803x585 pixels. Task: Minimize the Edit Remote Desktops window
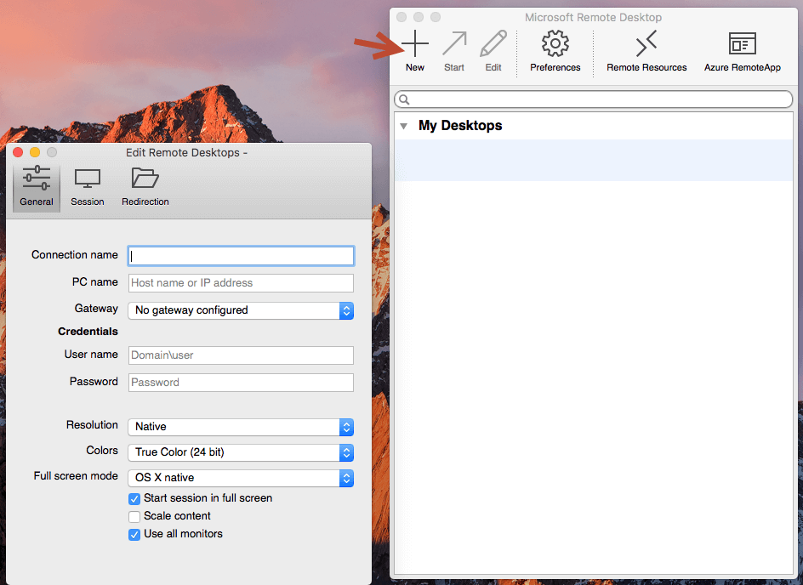click(35, 152)
